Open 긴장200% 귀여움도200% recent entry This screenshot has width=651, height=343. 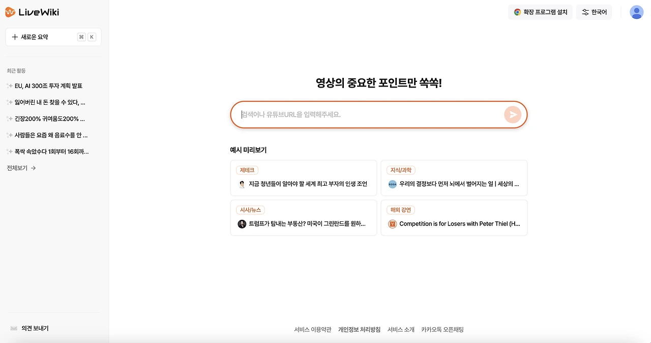pos(46,119)
